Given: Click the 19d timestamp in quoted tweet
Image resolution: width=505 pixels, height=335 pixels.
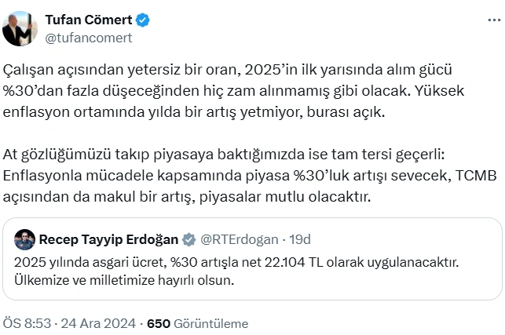Looking at the screenshot, I should click(299, 239).
